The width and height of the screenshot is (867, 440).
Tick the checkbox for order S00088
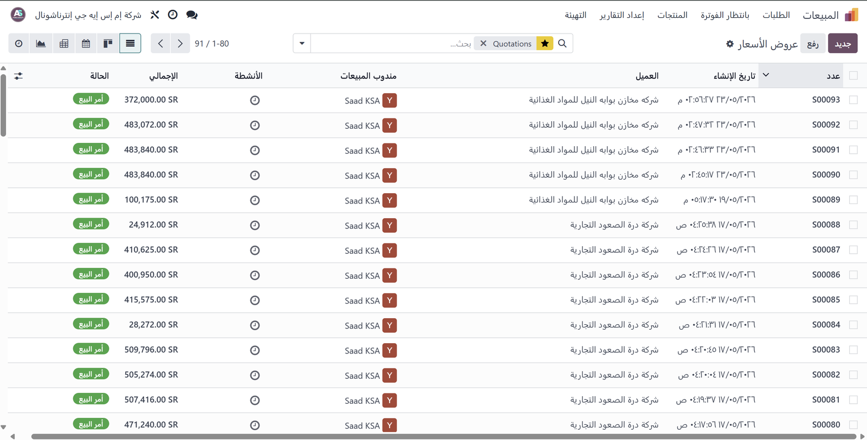853,225
